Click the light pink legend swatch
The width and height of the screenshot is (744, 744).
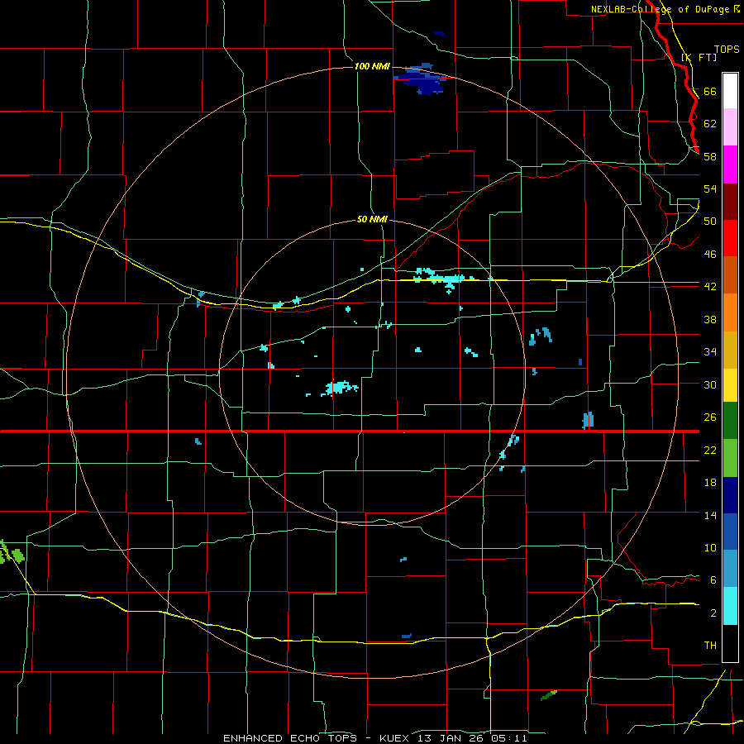click(x=730, y=126)
